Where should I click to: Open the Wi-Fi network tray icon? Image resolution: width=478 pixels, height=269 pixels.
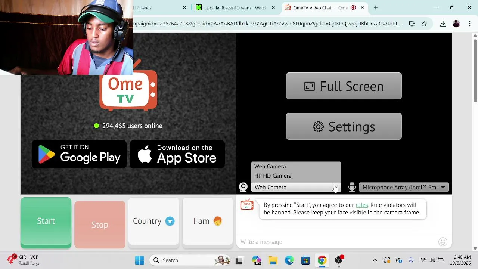[x=423, y=260]
